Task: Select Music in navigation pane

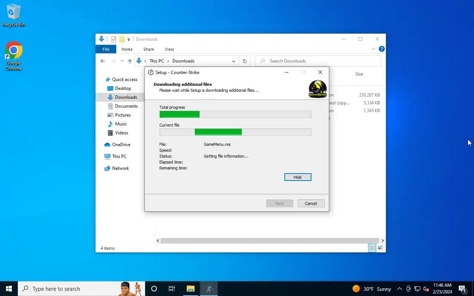Action: tap(117, 124)
